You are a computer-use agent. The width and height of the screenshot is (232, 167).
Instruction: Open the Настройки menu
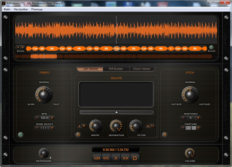click(21, 9)
